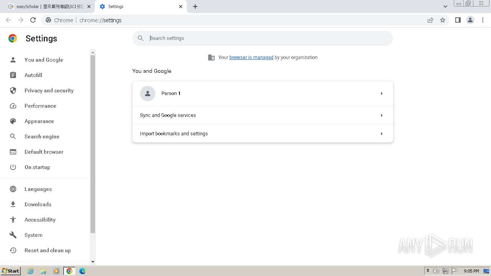Open Internet Explorer from the taskbar

tap(31, 271)
